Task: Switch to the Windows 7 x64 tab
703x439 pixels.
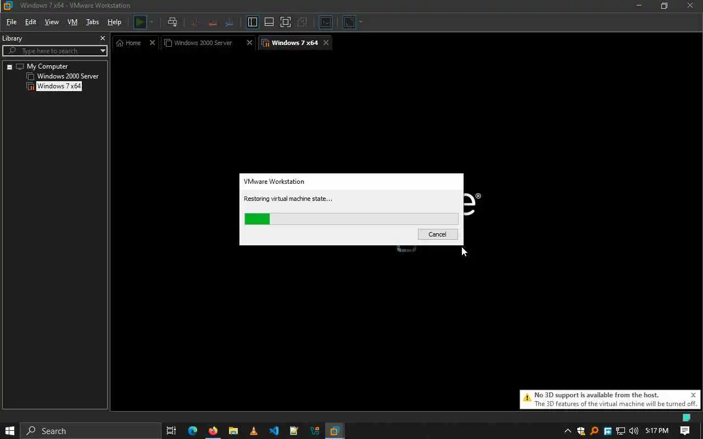Action: pyautogui.click(x=294, y=43)
